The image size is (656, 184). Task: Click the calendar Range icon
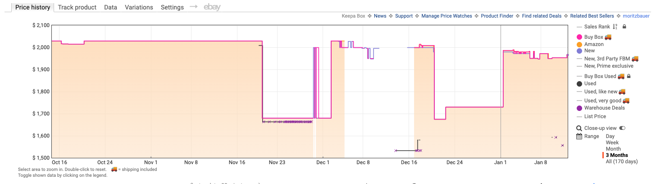[x=579, y=136]
